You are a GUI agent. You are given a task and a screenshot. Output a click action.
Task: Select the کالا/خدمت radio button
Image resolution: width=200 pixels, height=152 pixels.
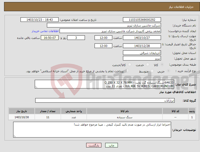point(130,65)
